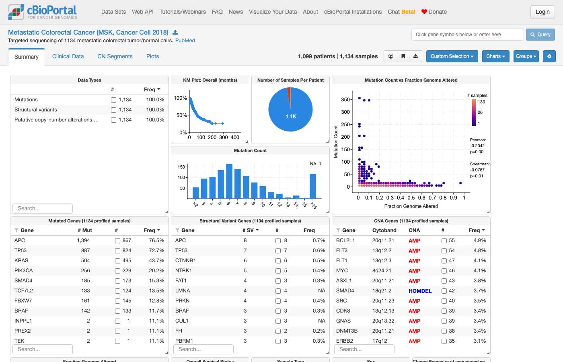
Task: Click the Mutated Genes search box
Action: coord(43,349)
